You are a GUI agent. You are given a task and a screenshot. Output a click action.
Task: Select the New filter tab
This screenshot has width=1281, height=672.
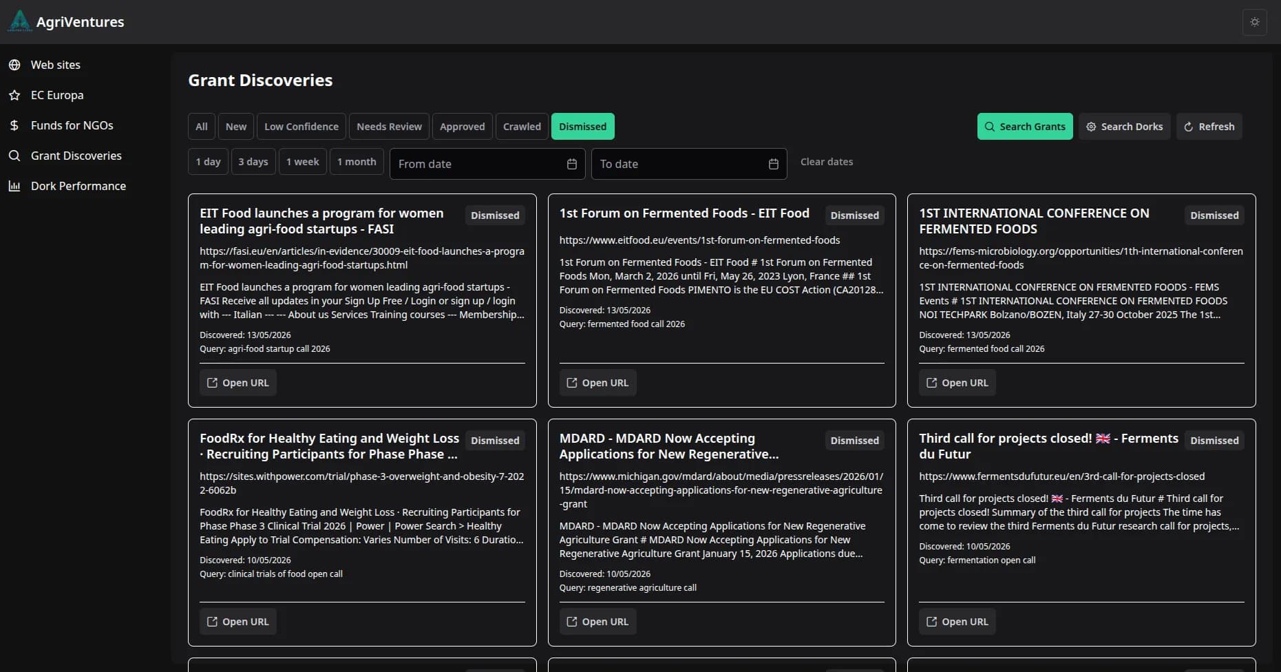pos(236,127)
